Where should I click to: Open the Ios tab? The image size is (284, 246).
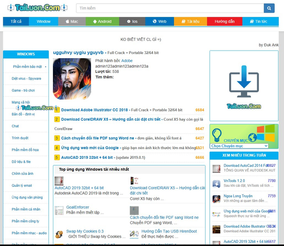[132, 21]
